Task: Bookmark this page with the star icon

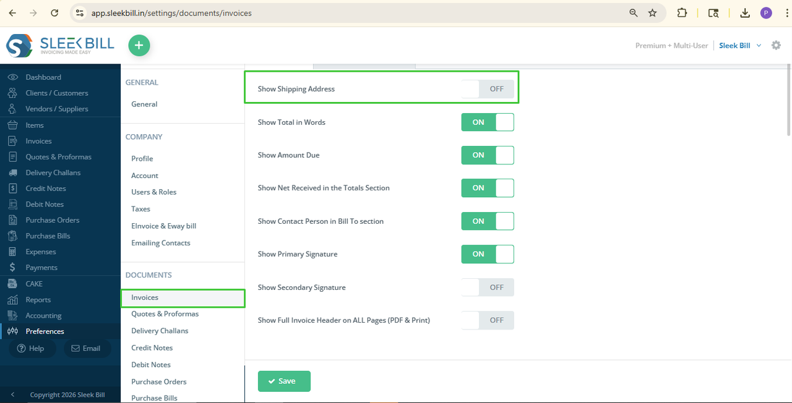Action: point(652,12)
